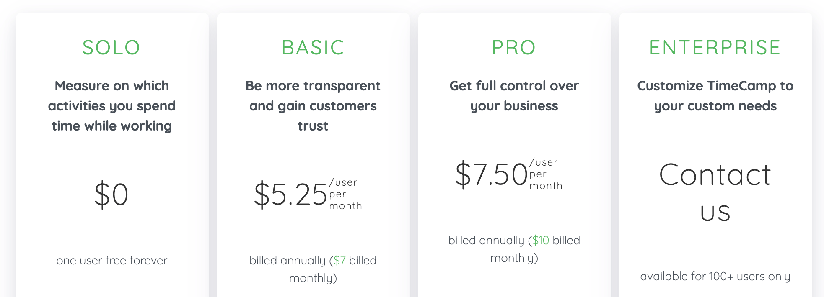Image resolution: width=824 pixels, height=297 pixels.
Task: Click 'Measure on which activities' description
Action: (x=112, y=106)
